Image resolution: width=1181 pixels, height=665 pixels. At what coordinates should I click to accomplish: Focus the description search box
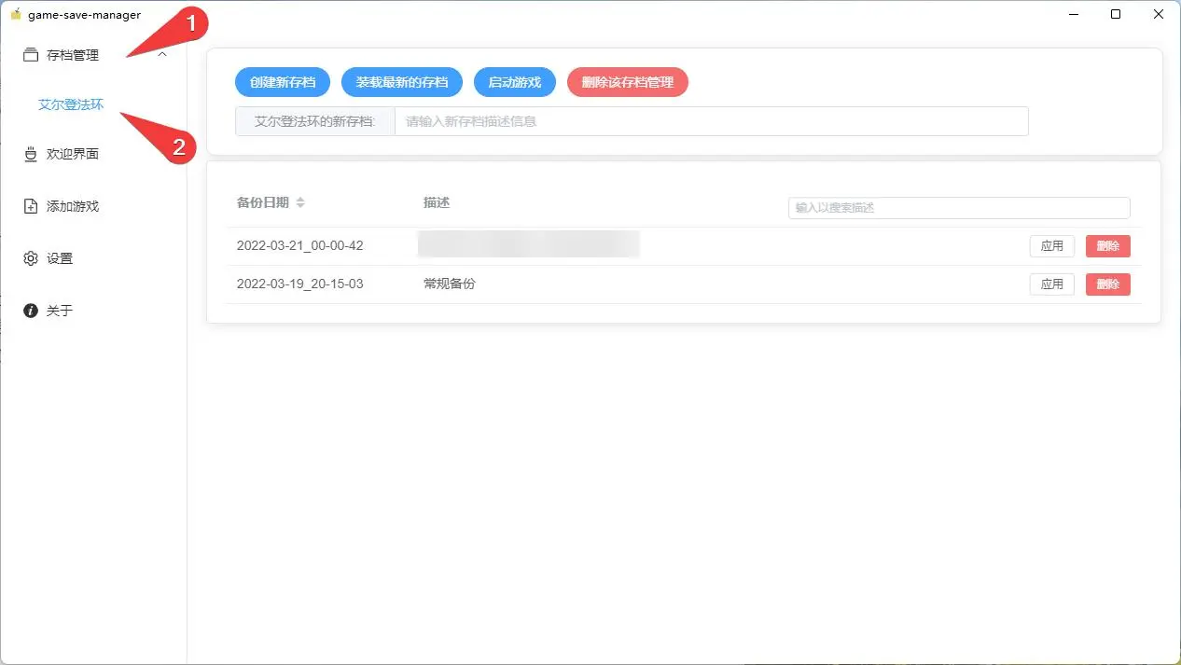coord(959,208)
